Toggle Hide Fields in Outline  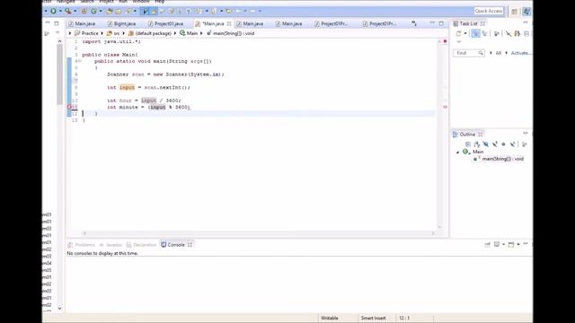click(x=485, y=144)
